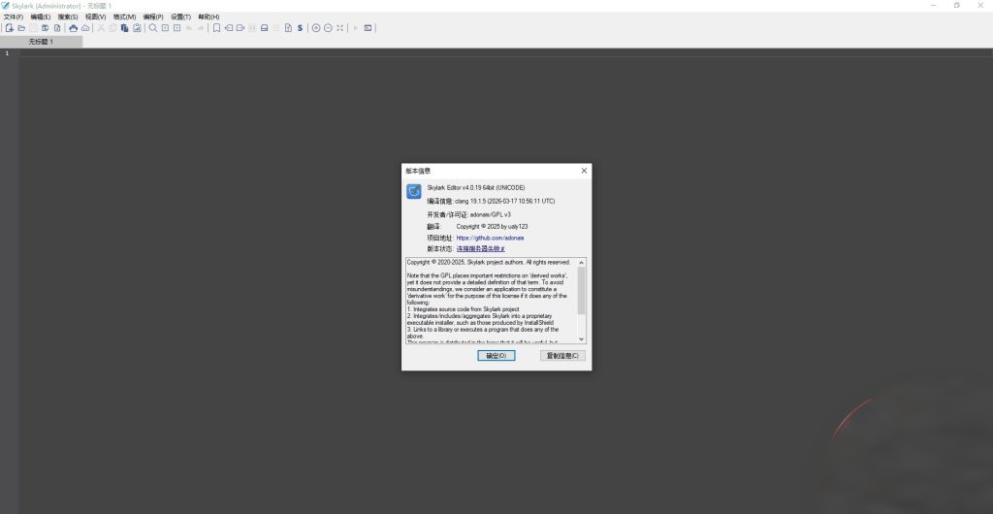
Task: Restore down the Skylark main window
Action: (x=957, y=5)
